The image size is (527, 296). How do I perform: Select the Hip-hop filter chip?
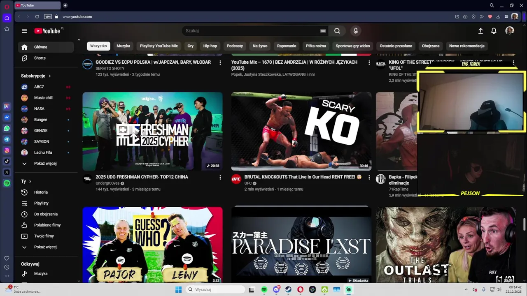(210, 46)
